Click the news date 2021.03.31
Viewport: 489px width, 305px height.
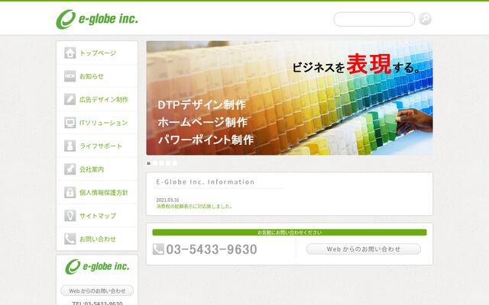pyautogui.click(x=167, y=200)
